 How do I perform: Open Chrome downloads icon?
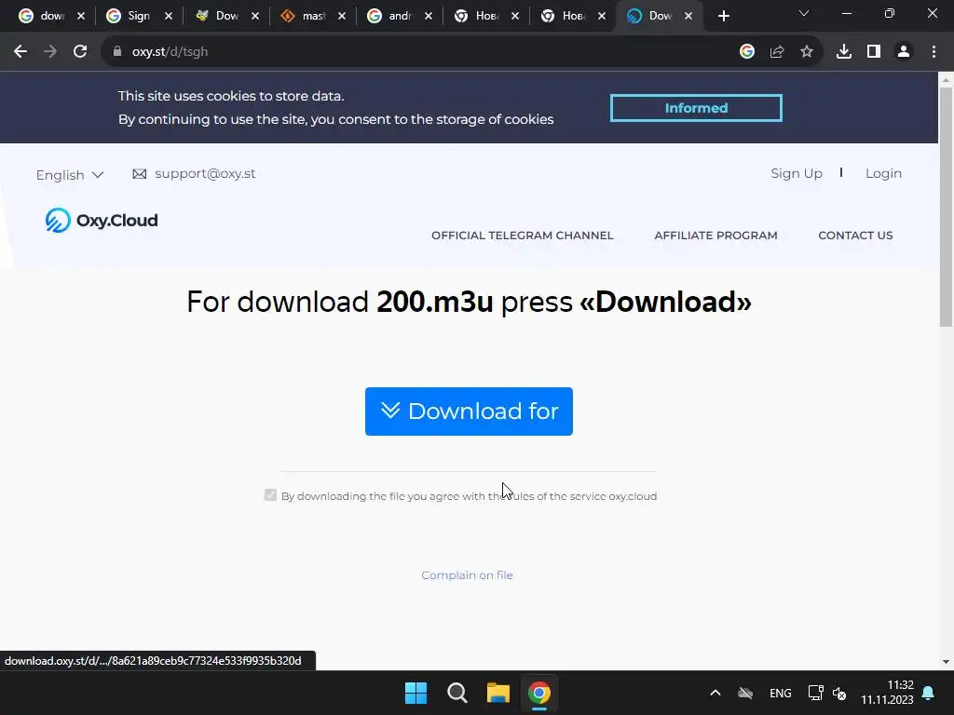(844, 52)
